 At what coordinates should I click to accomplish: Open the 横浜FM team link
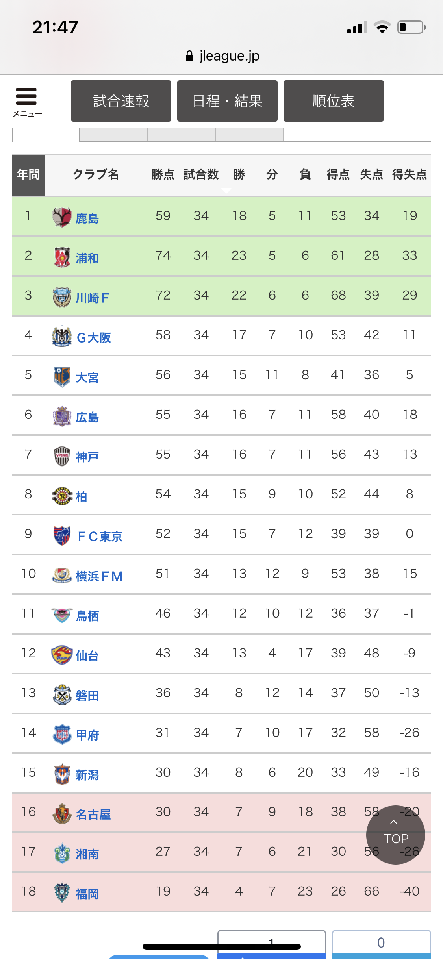(x=99, y=576)
